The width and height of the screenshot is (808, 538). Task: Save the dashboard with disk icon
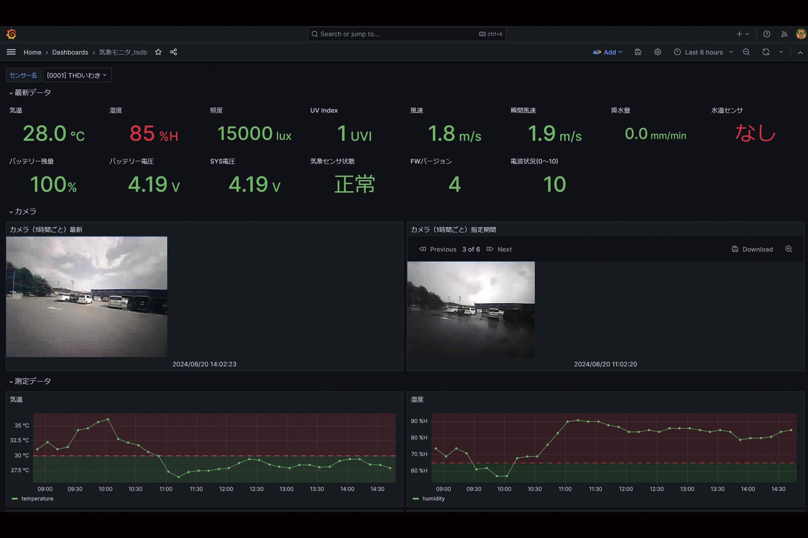(x=638, y=52)
